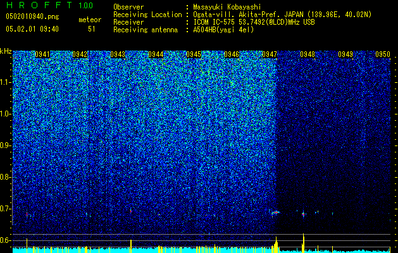Click the red meteor echo below 0948
This screenshot has width=398, height=253.
tap(303, 214)
